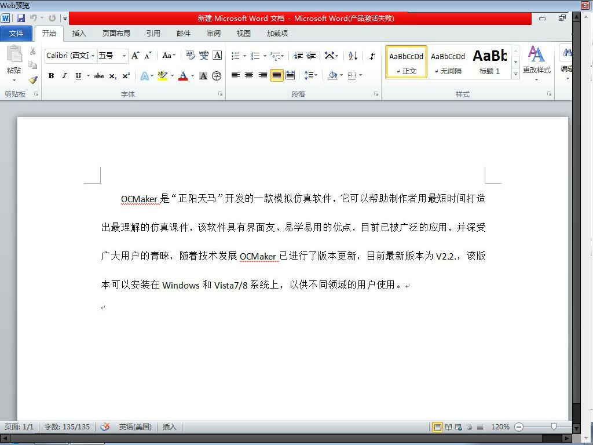
Task: Click the Cut scissors icon
Action: click(x=33, y=51)
